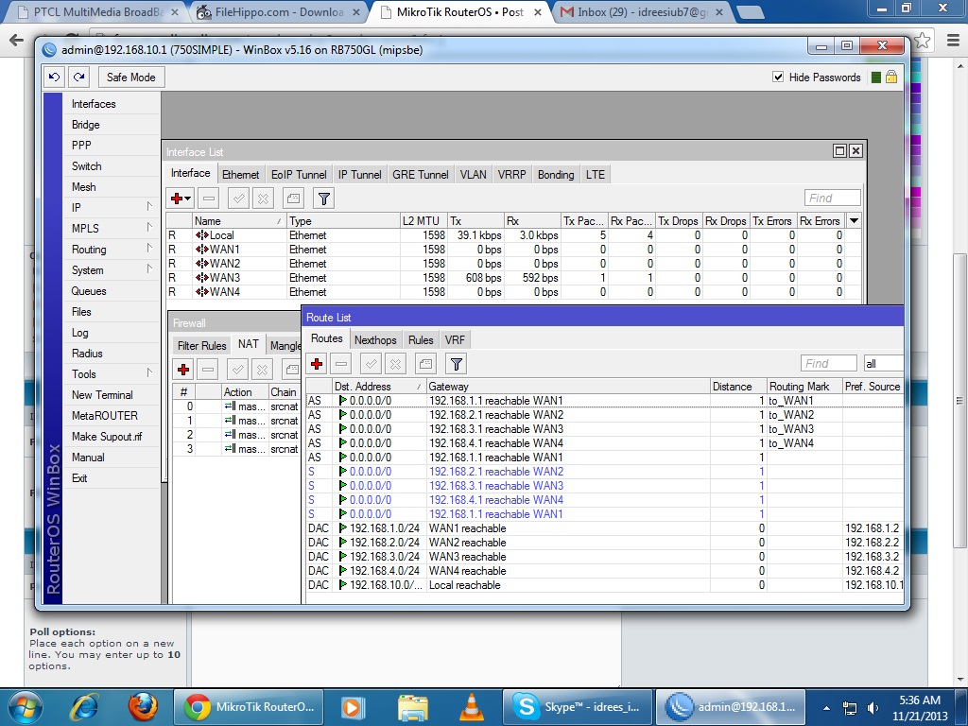The width and height of the screenshot is (968, 726).
Task: Open New Terminal from the sidebar
Action: click(x=102, y=395)
